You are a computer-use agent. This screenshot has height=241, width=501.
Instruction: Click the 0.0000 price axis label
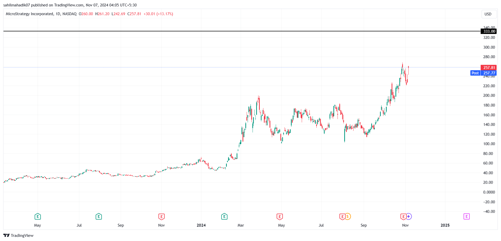[x=489, y=192]
